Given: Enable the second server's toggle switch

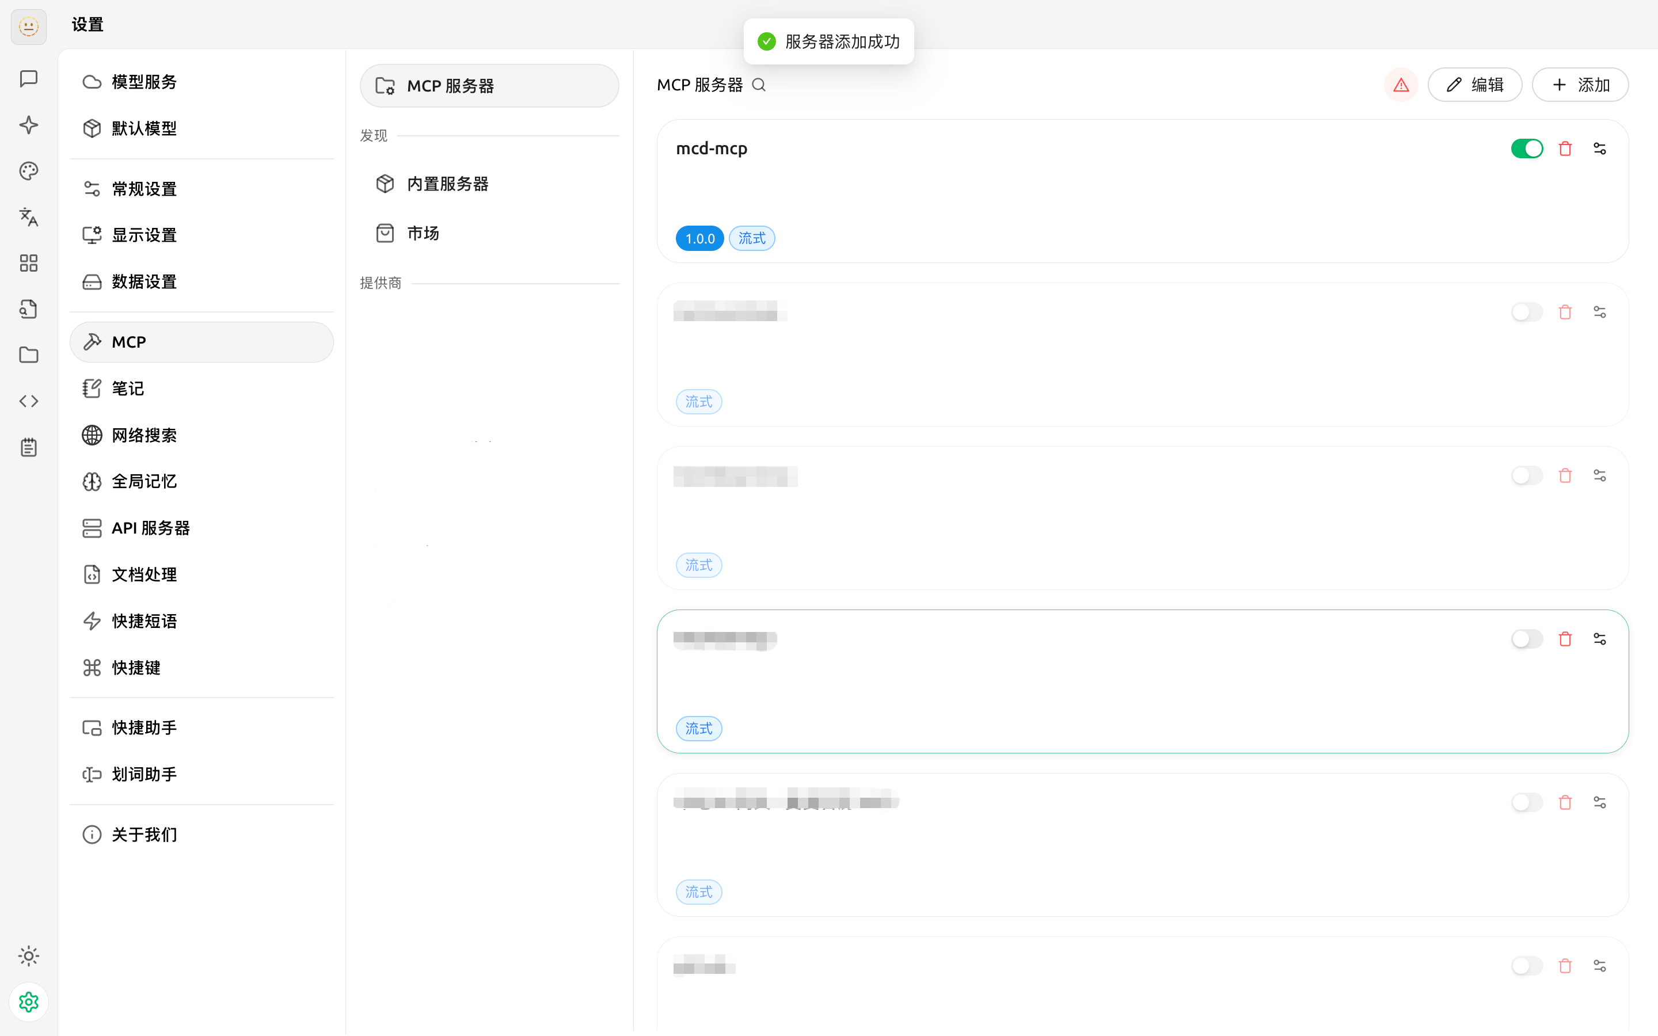Looking at the screenshot, I should (1527, 313).
